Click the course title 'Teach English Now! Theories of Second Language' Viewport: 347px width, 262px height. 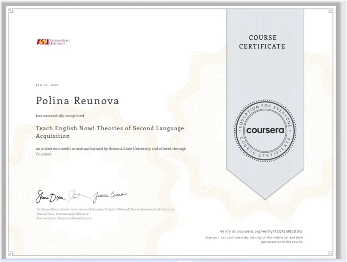pyautogui.click(x=110, y=128)
